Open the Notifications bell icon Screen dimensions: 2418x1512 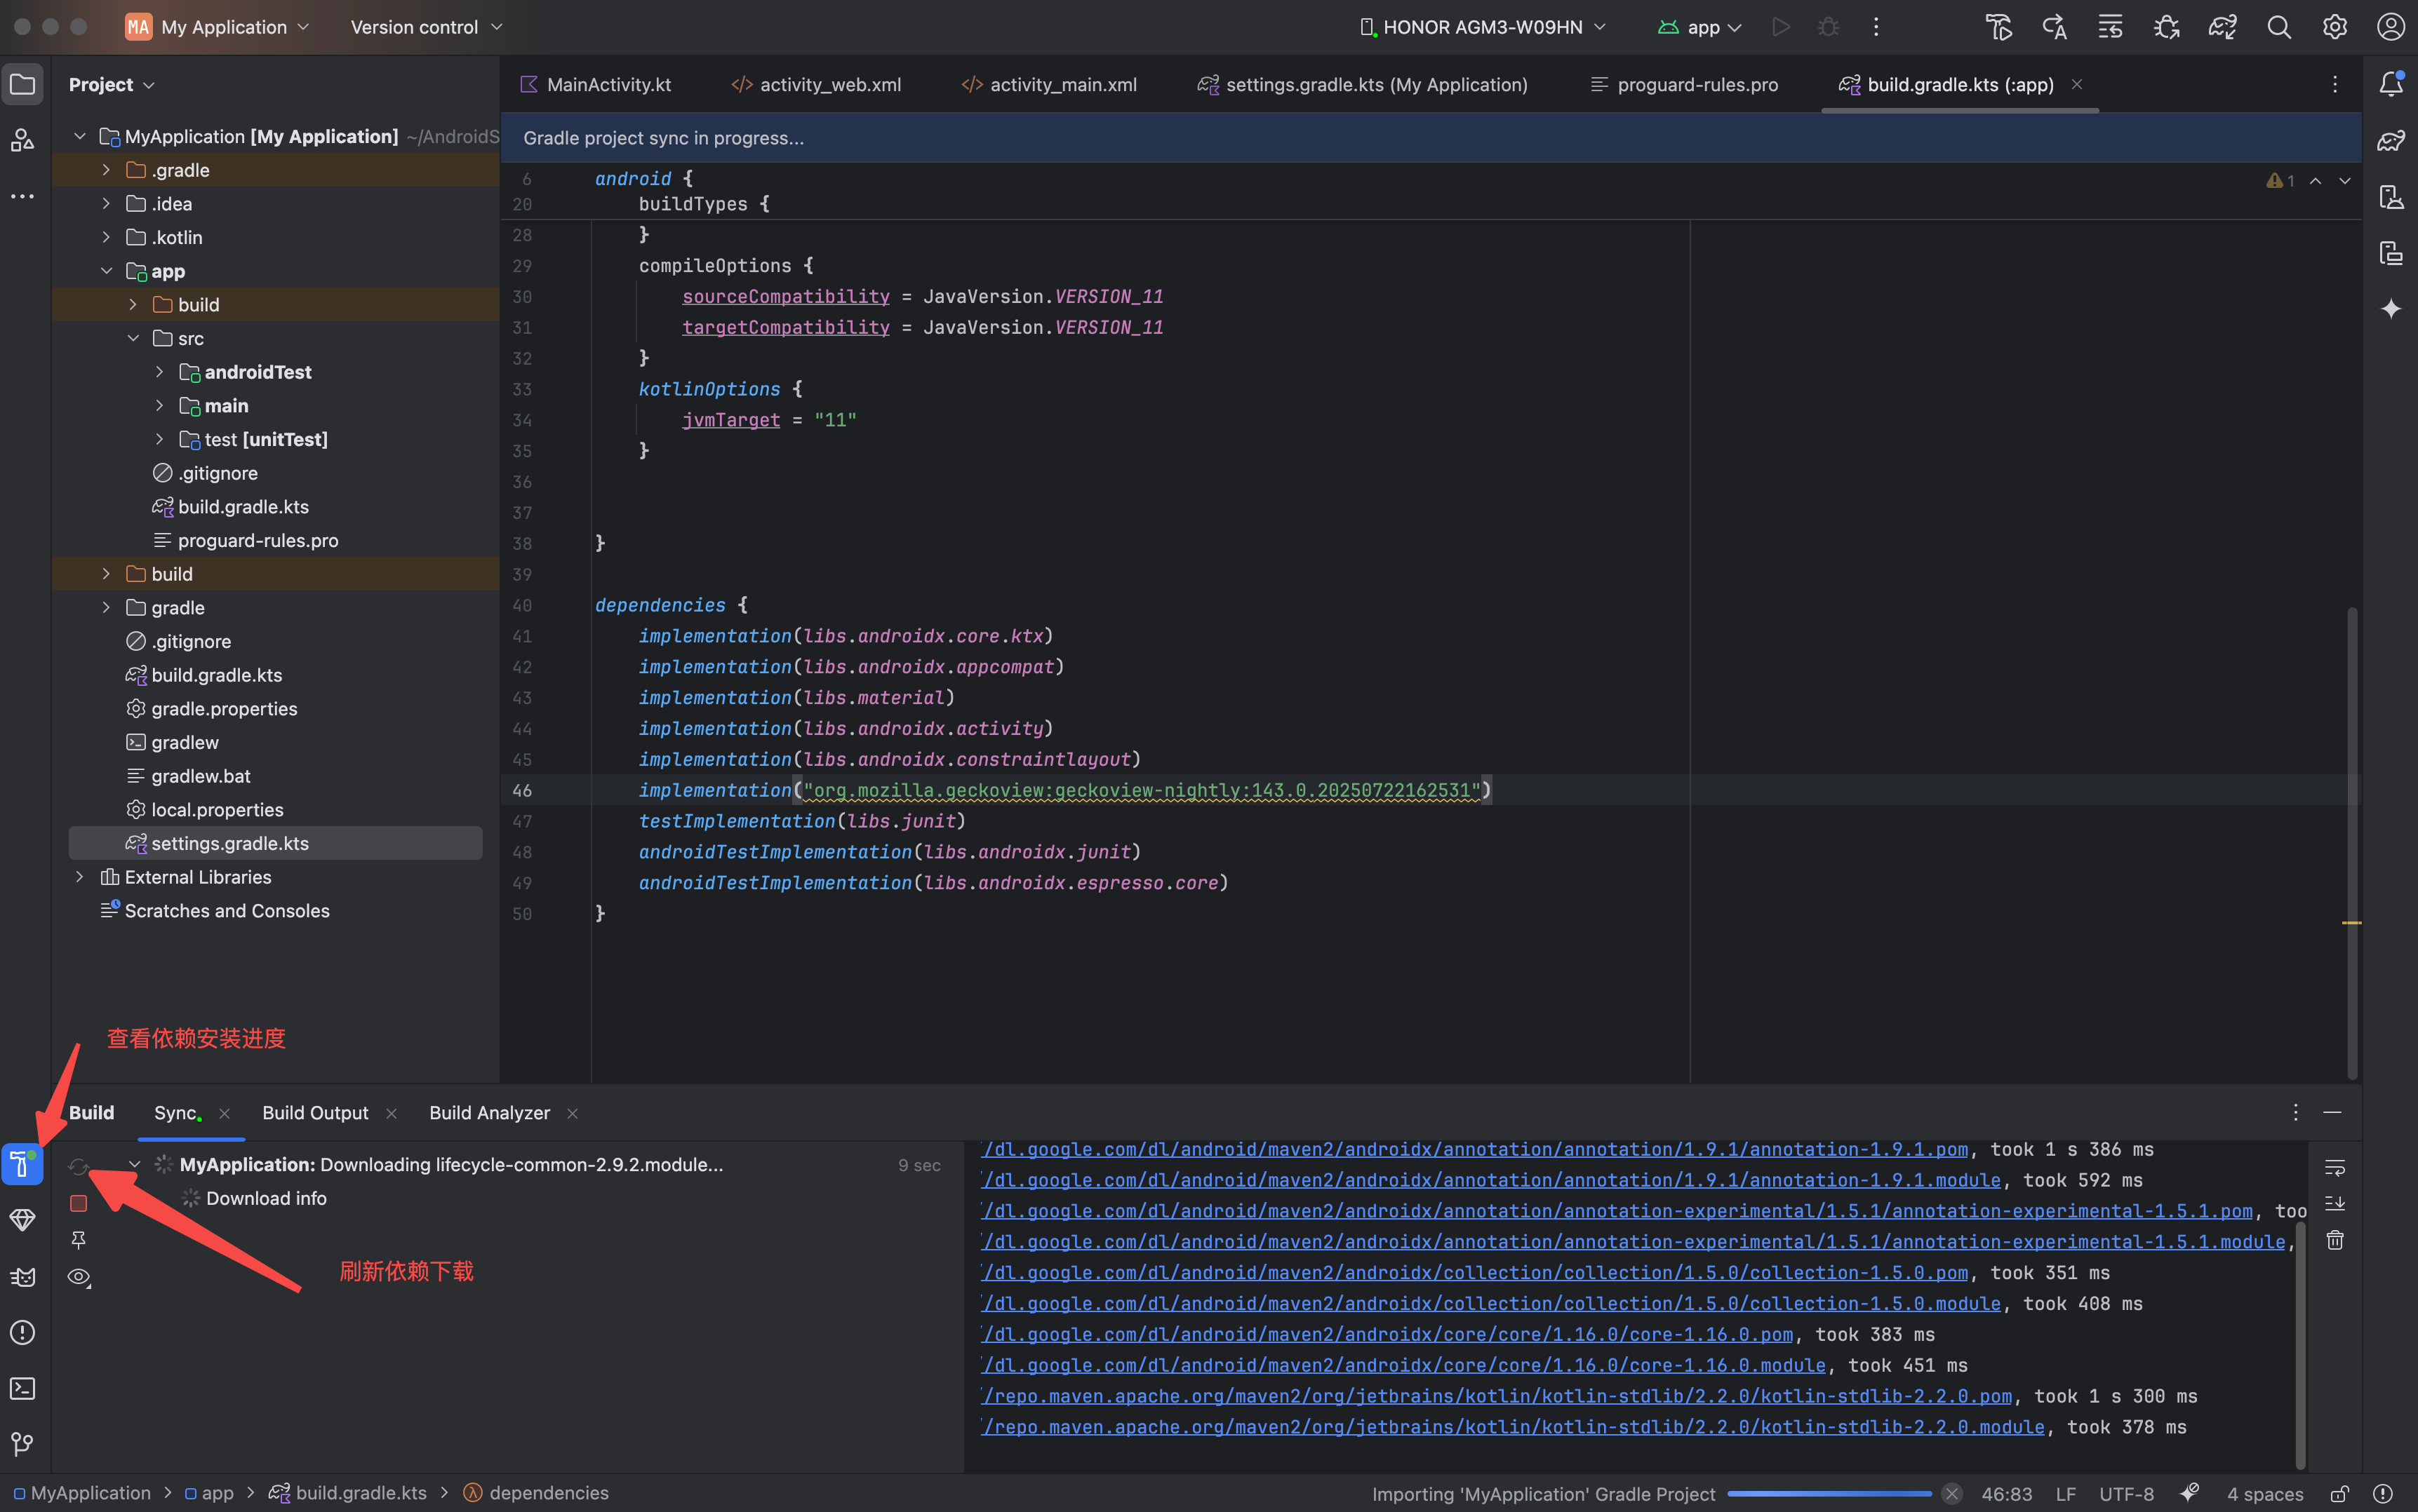[x=2391, y=84]
